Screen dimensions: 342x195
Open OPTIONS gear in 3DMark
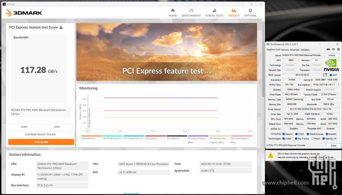(x=250, y=13)
